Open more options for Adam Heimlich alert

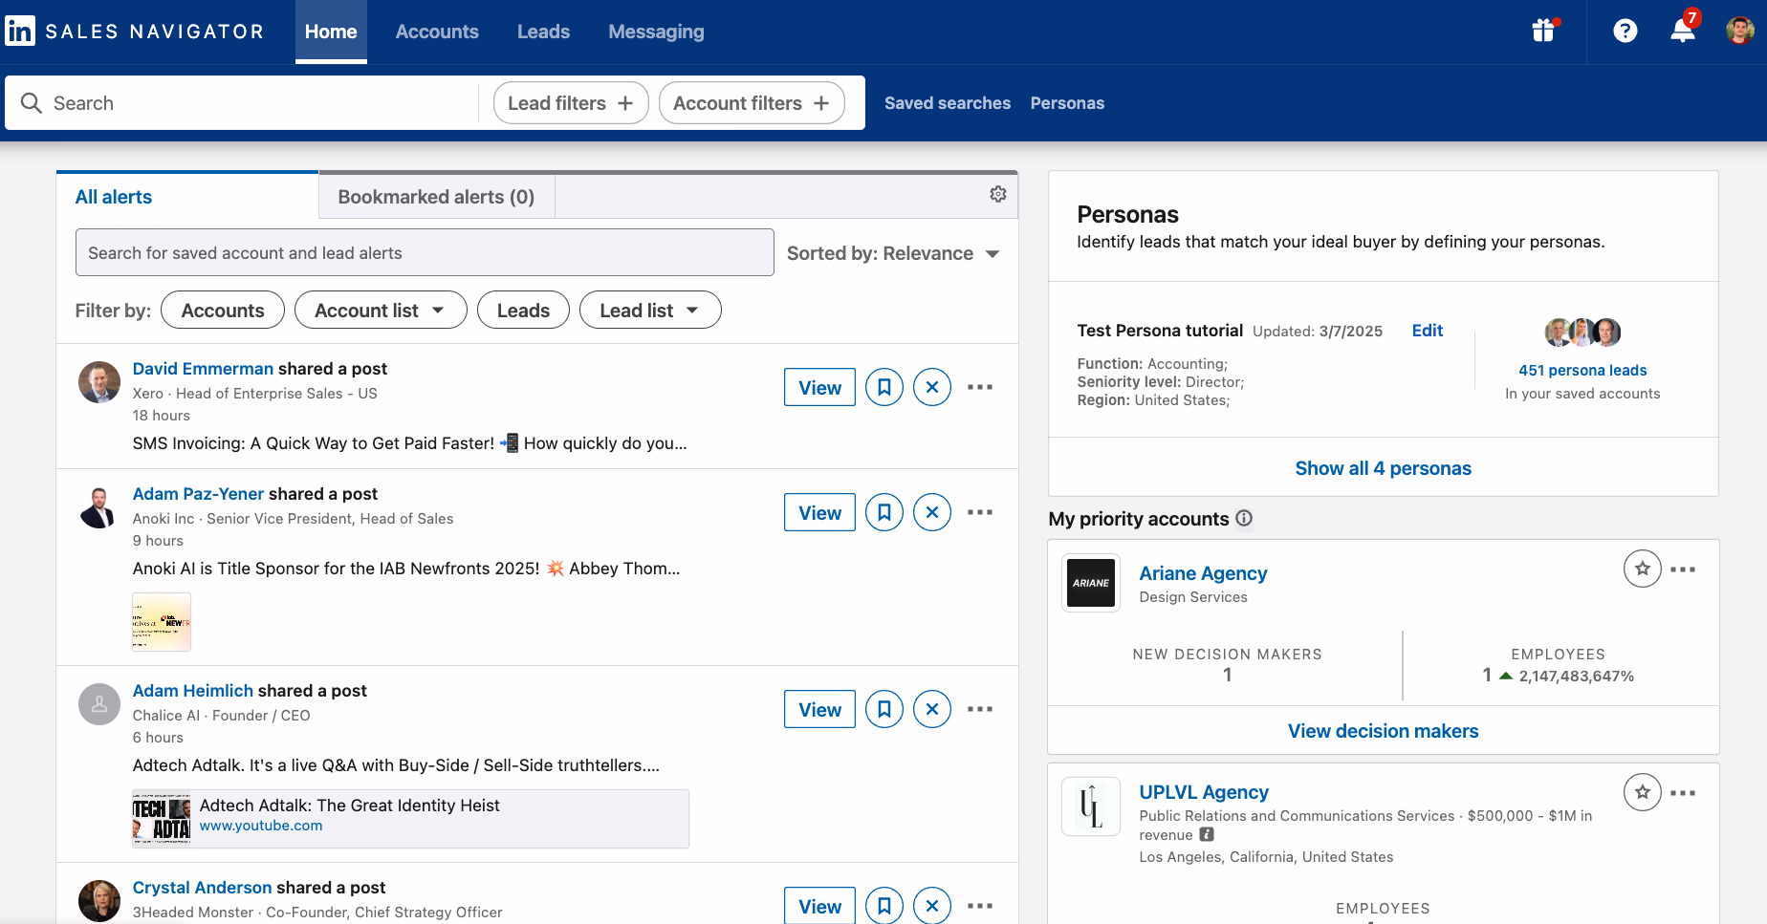pos(980,709)
